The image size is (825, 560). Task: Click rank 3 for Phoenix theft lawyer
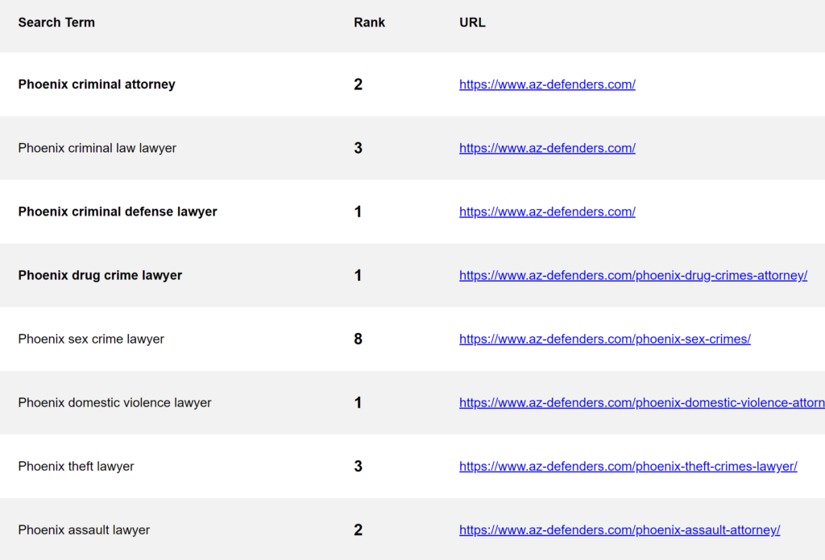(359, 466)
